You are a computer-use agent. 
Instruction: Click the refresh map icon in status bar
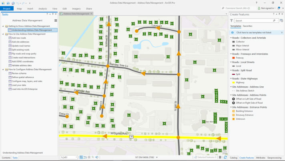[x=225, y=157]
